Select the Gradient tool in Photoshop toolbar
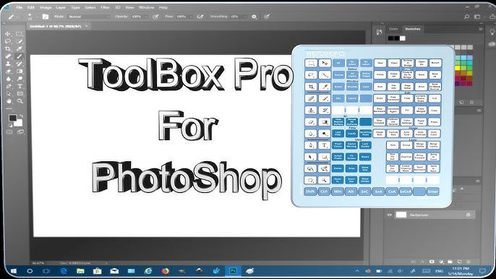496x279 pixels. (x=20, y=71)
